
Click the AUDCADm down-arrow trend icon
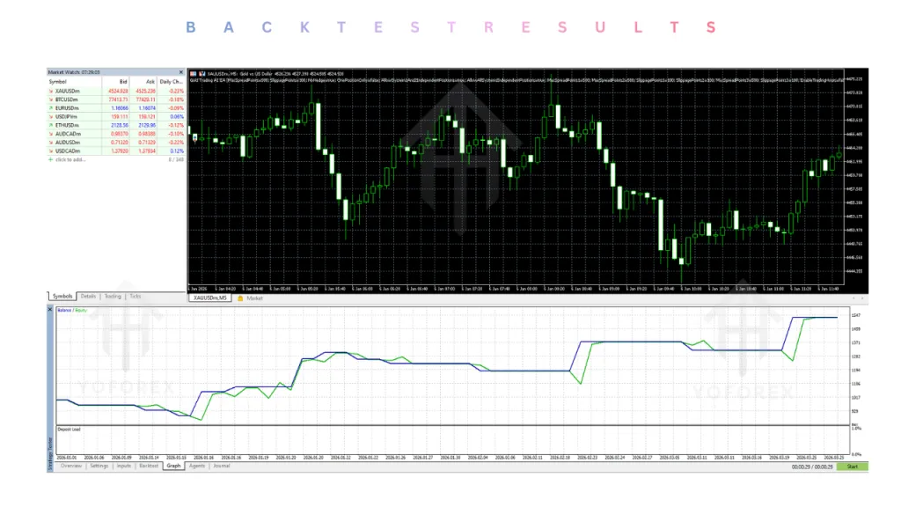(x=50, y=134)
